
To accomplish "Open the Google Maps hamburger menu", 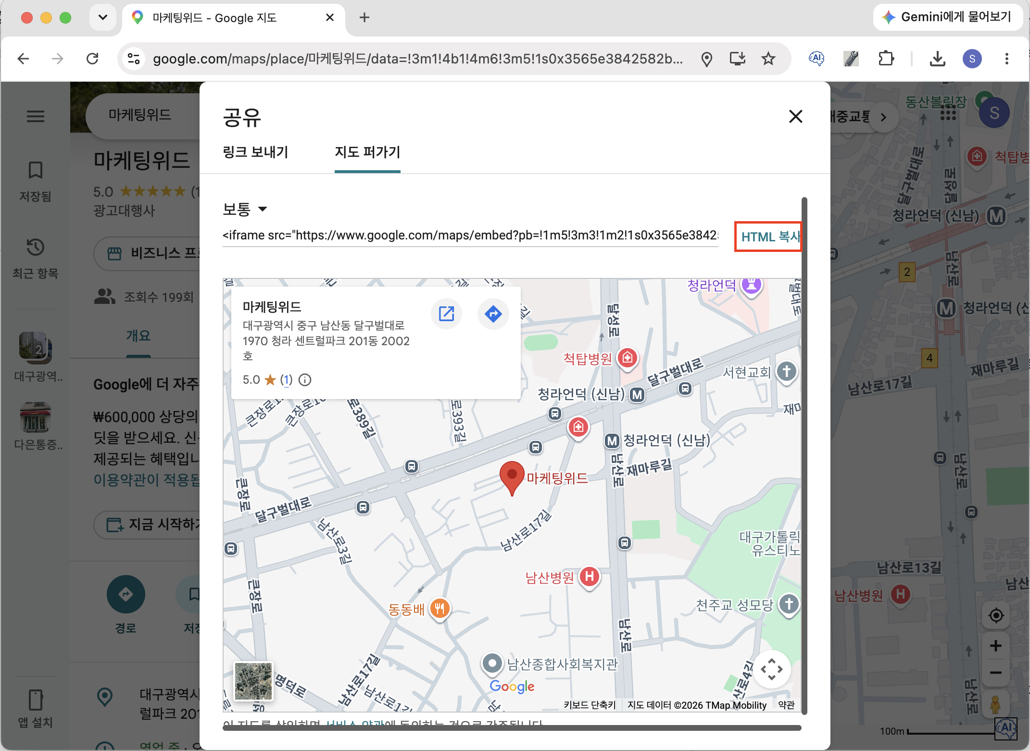I will coord(36,116).
